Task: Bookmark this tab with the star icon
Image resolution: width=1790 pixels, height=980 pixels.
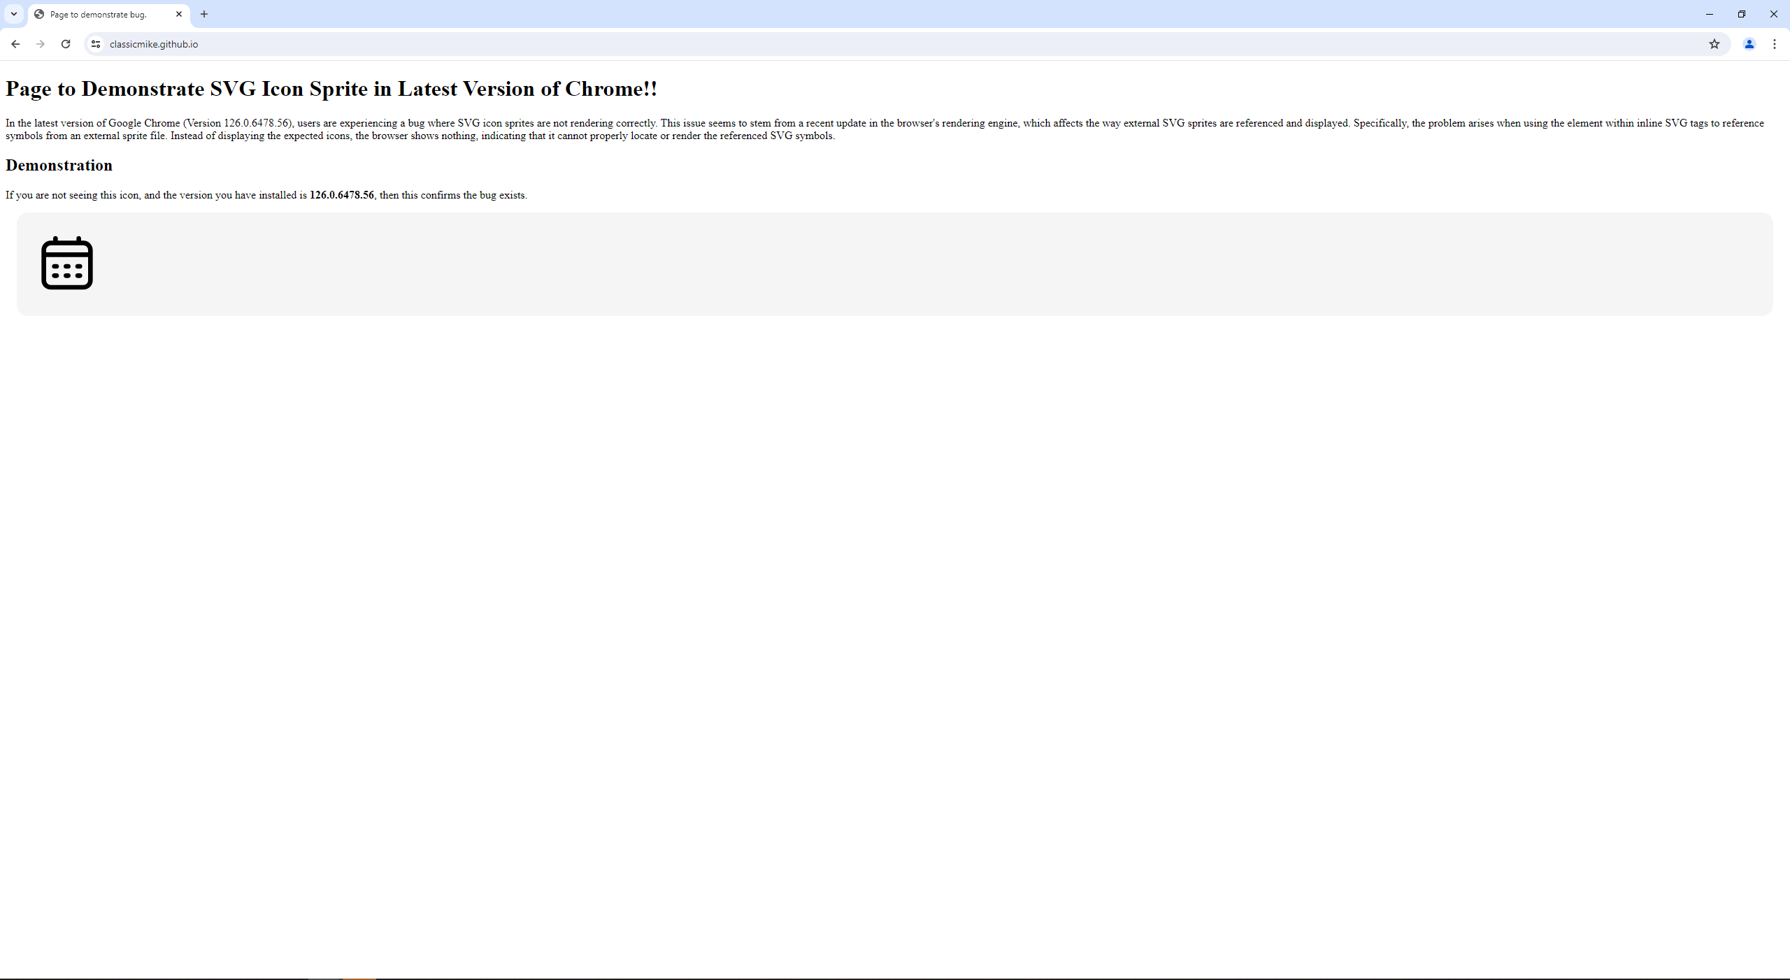Action: [x=1714, y=44]
